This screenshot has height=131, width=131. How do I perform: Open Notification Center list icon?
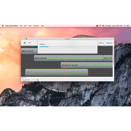[x=128, y=26]
